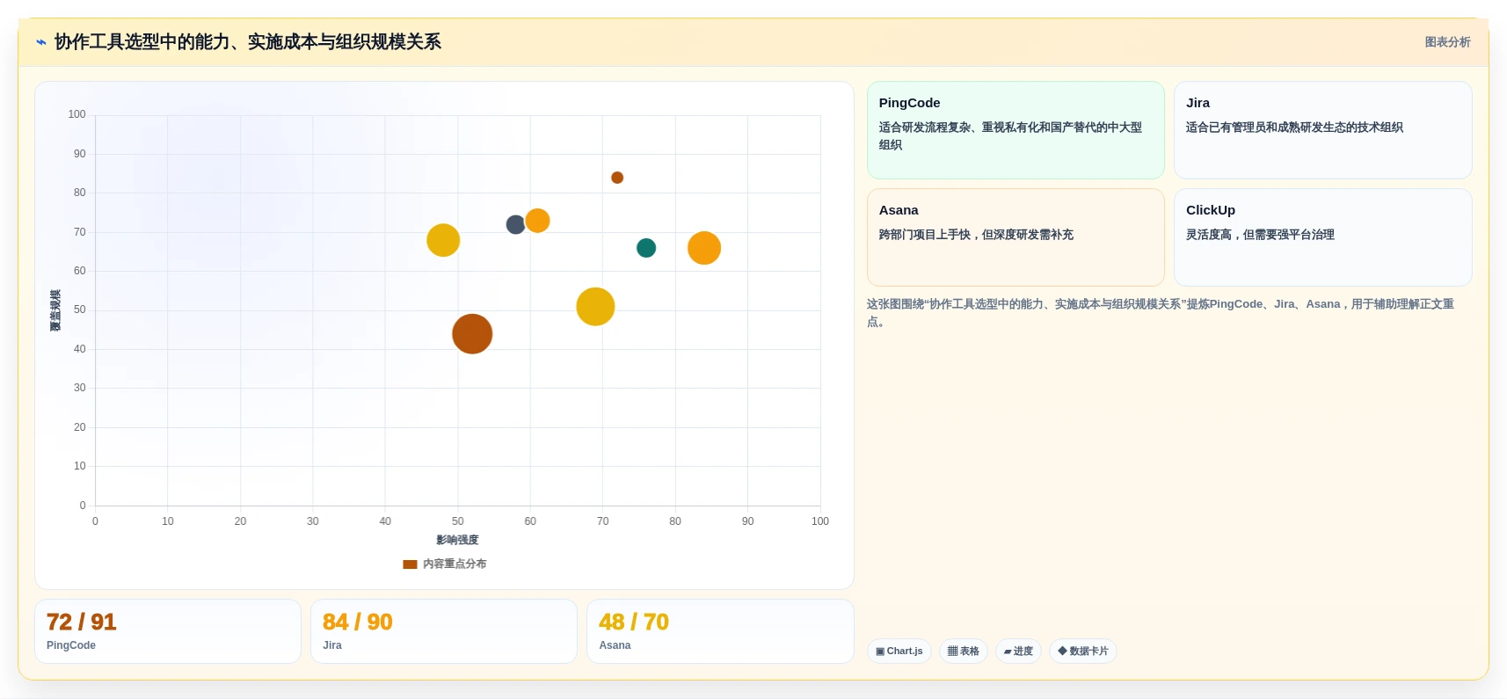Open the Jira insight card
The width and height of the screenshot is (1507, 699).
[1322, 130]
